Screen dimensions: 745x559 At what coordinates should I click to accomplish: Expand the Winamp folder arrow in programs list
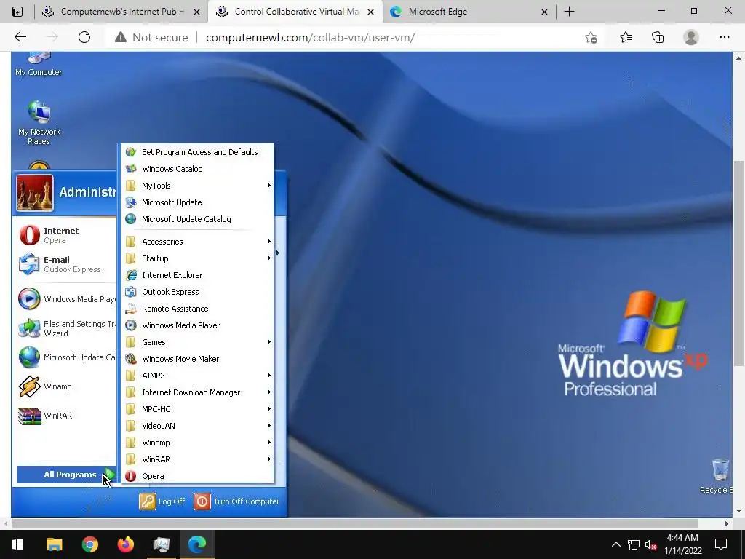269,443
